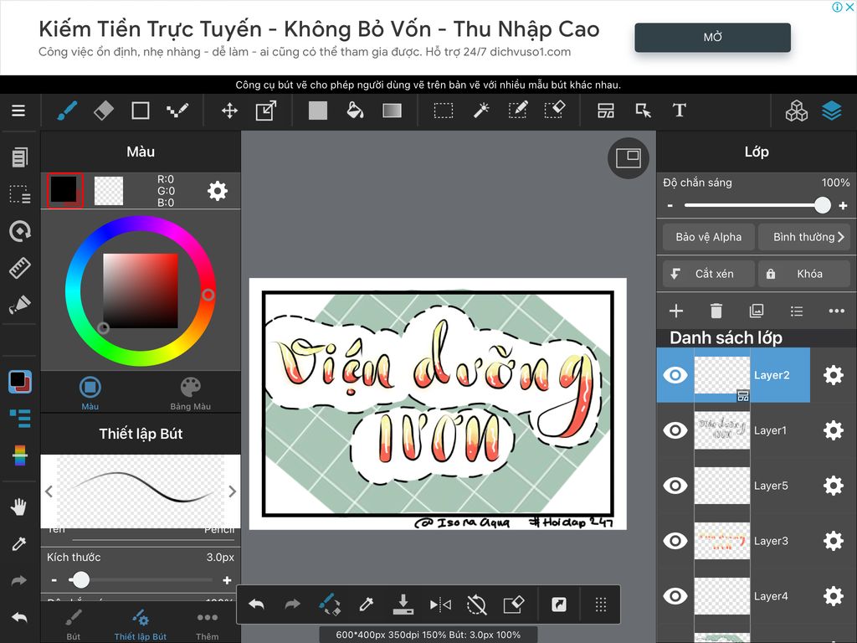Add a new layer with plus button
This screenshot has height=643, width=857.
coord(676,311)
